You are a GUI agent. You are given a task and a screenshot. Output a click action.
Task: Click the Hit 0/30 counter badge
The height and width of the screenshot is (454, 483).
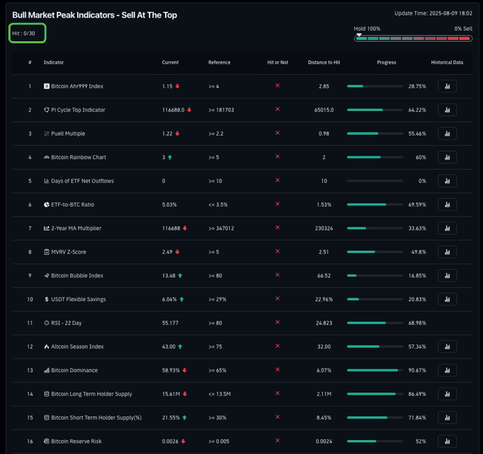[x=27, y=33]
